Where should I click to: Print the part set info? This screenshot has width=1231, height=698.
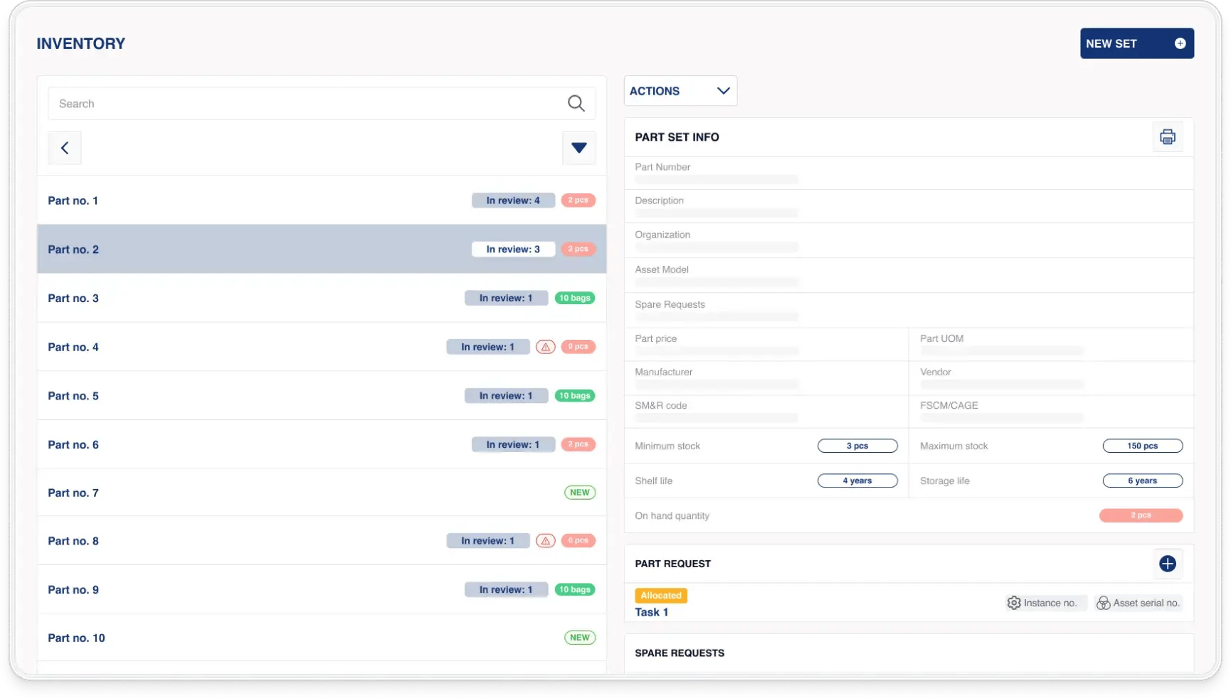click(1167, 137)
